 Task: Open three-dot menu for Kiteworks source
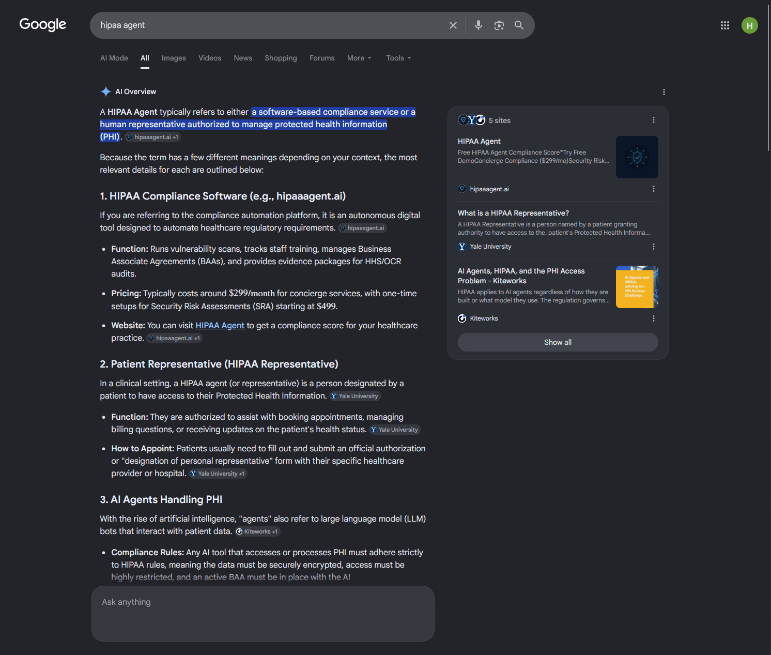654,318
